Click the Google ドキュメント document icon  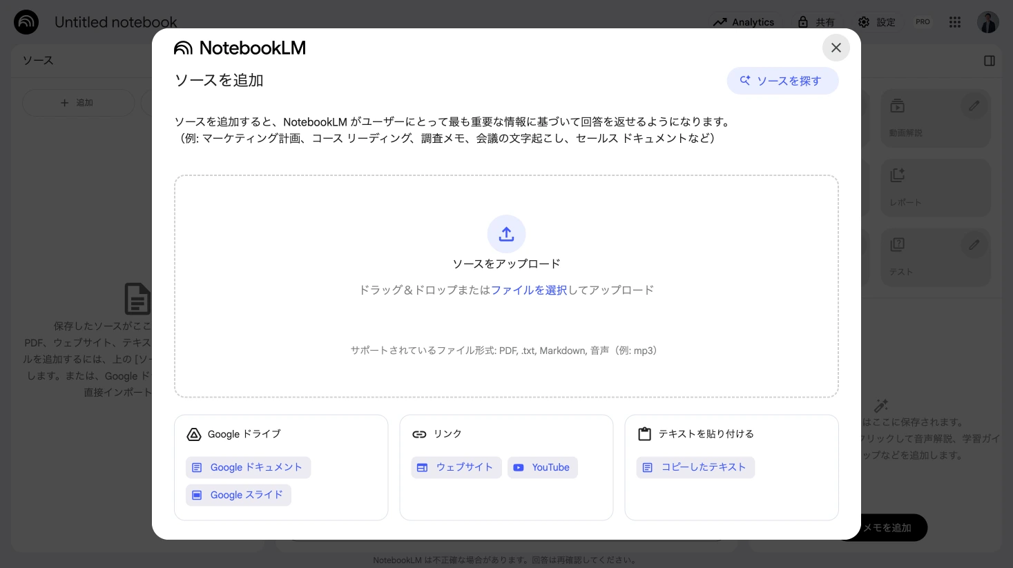197,467
